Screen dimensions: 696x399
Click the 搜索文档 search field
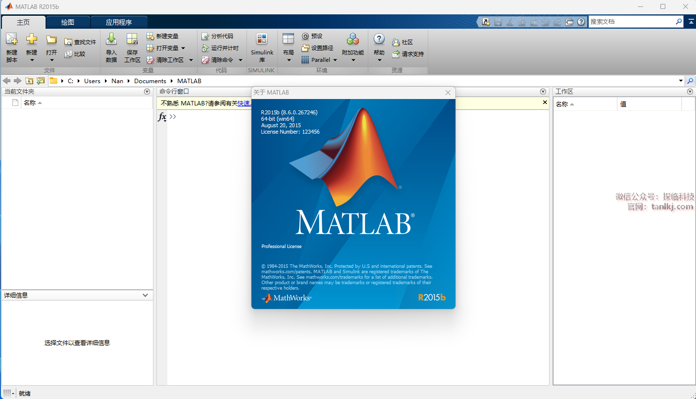[x=632, y=22]
